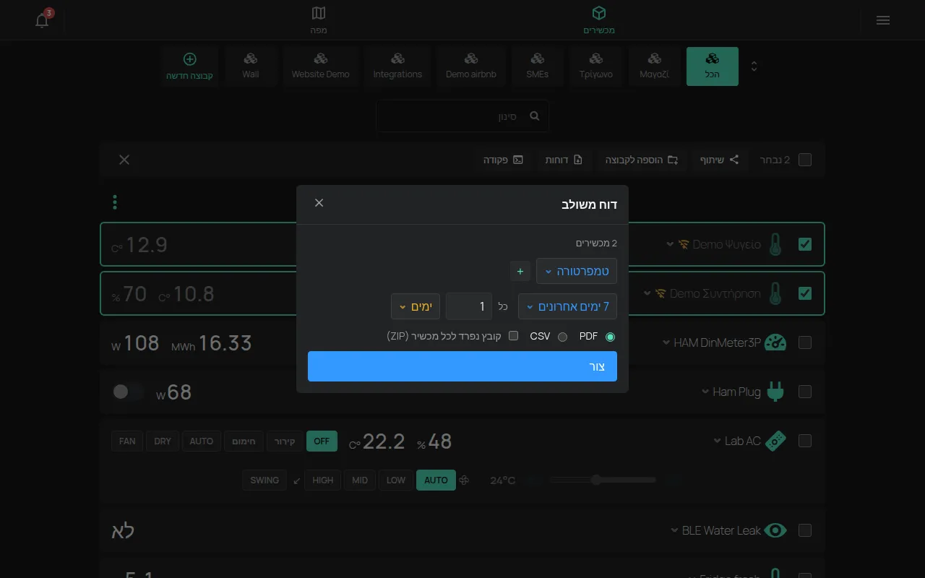The width and height of the screenshot is (925, 578).
Task: Click the devices cube icon
Action: [599, 13]
